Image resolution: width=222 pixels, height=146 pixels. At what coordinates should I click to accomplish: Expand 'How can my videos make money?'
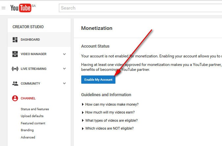tap(83, 104)
